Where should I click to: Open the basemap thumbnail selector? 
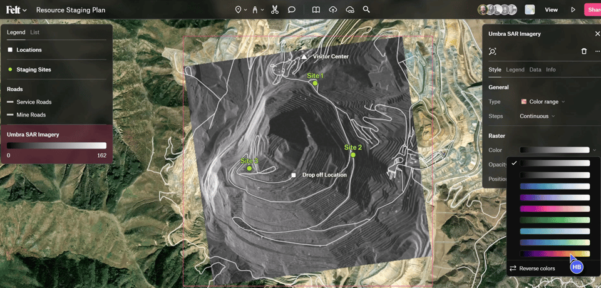tap(530, 9)
